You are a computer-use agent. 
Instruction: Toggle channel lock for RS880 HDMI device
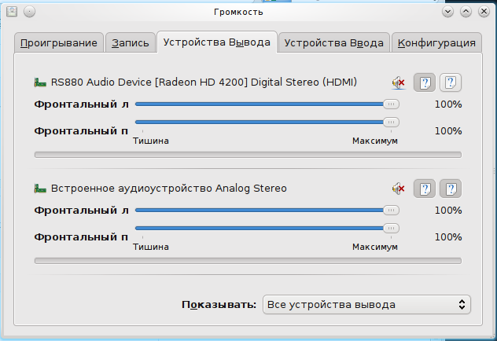(x=425, y=83)
